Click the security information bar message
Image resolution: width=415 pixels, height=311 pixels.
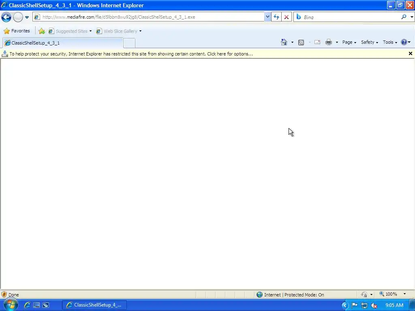[x=131, y=54]
